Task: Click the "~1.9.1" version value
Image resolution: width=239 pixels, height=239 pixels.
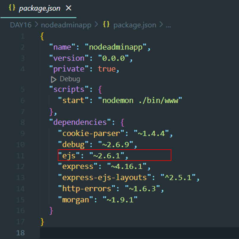Action: (120, 200)
